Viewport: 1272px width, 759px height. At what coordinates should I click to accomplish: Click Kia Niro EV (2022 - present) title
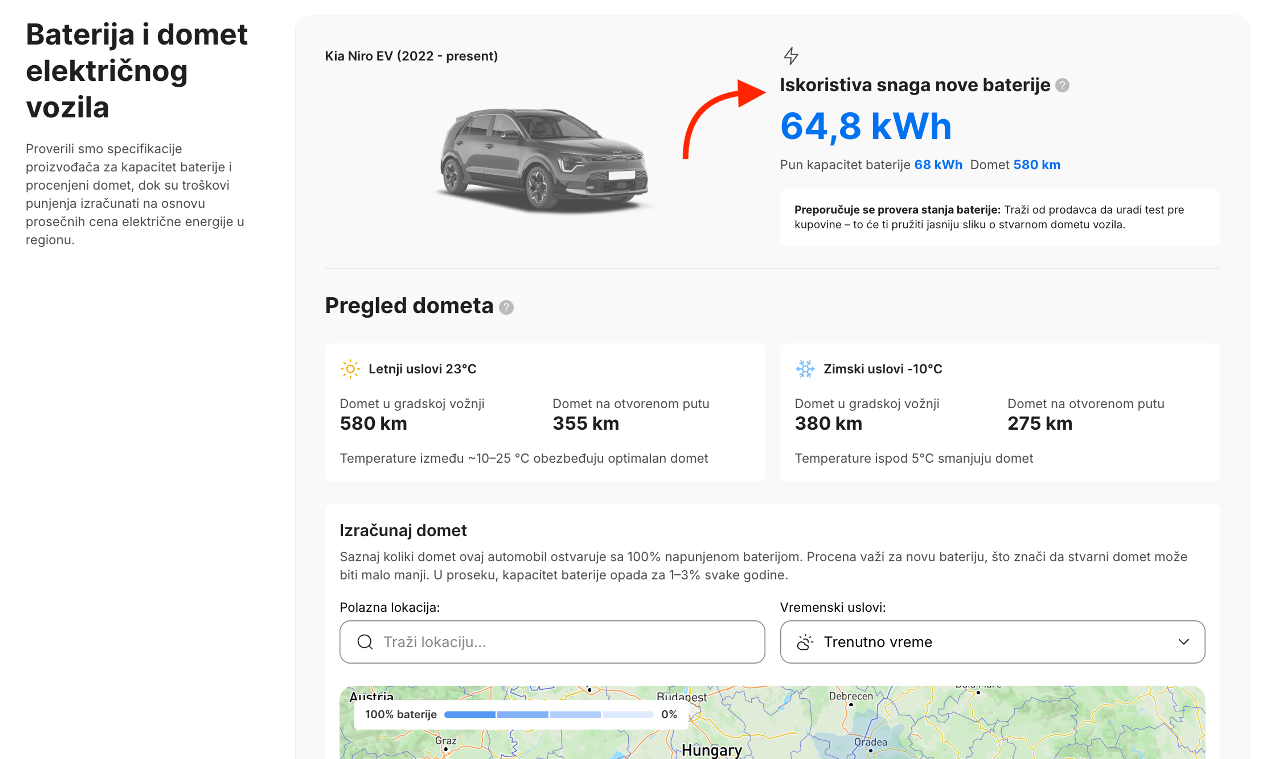click(x=411, y=56)
